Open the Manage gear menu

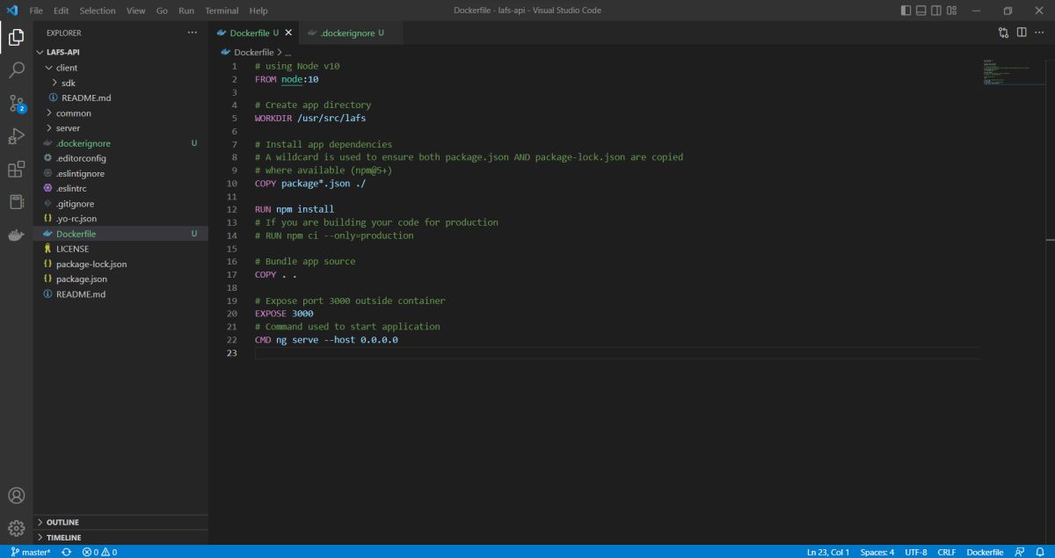16,528
